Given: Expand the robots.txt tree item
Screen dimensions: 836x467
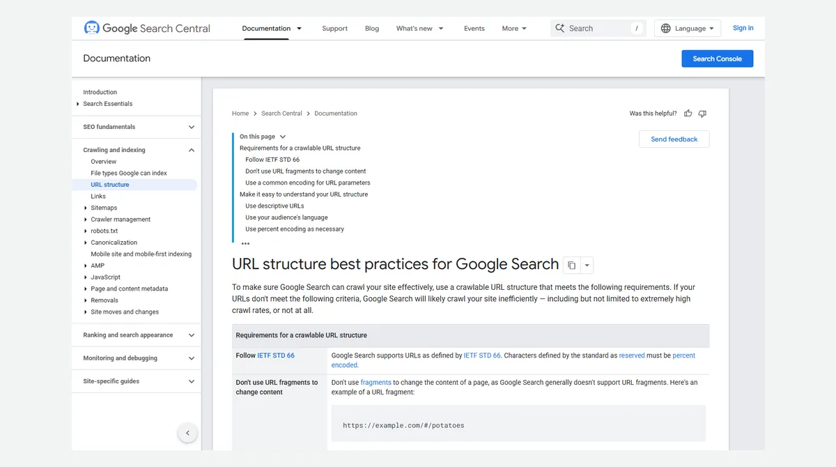Looking at the screenshot, I should [x=86, y=231].
